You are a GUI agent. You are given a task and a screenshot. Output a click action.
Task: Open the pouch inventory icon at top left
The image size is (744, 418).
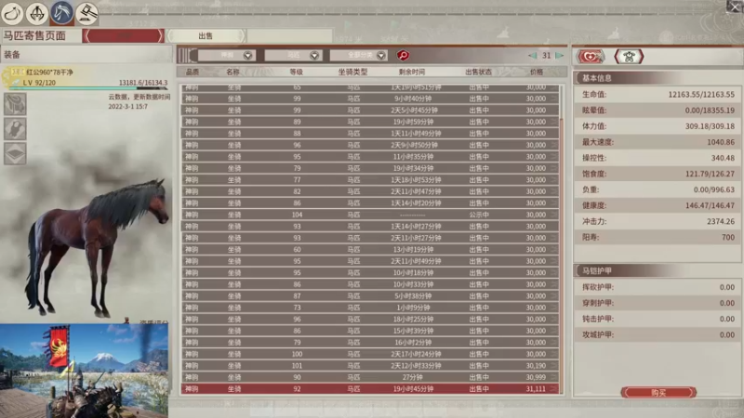click(x=12, y=13)
